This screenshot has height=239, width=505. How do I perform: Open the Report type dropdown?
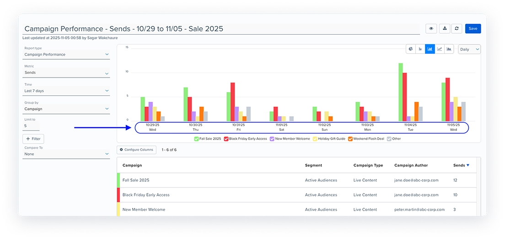point(67,54)
